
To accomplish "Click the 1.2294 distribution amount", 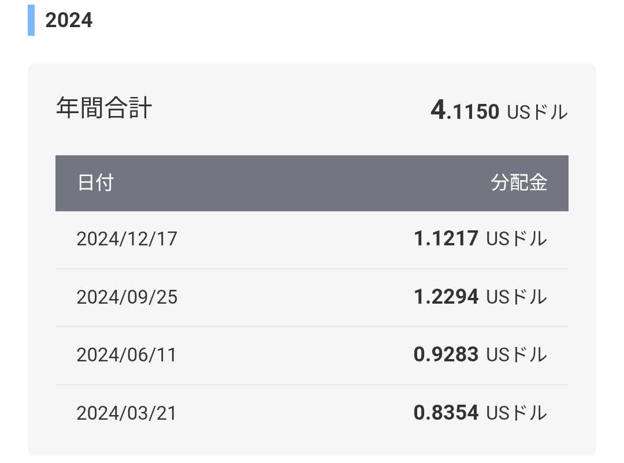I will [x=446, y=297].
